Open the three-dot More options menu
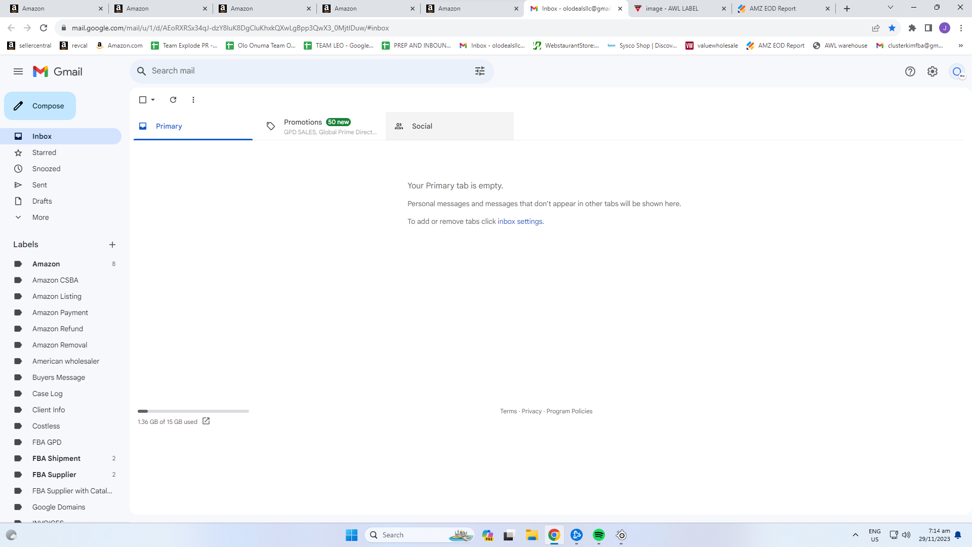Screen dimensions: 972x547 pyautogui.click(x=193, y=100)
